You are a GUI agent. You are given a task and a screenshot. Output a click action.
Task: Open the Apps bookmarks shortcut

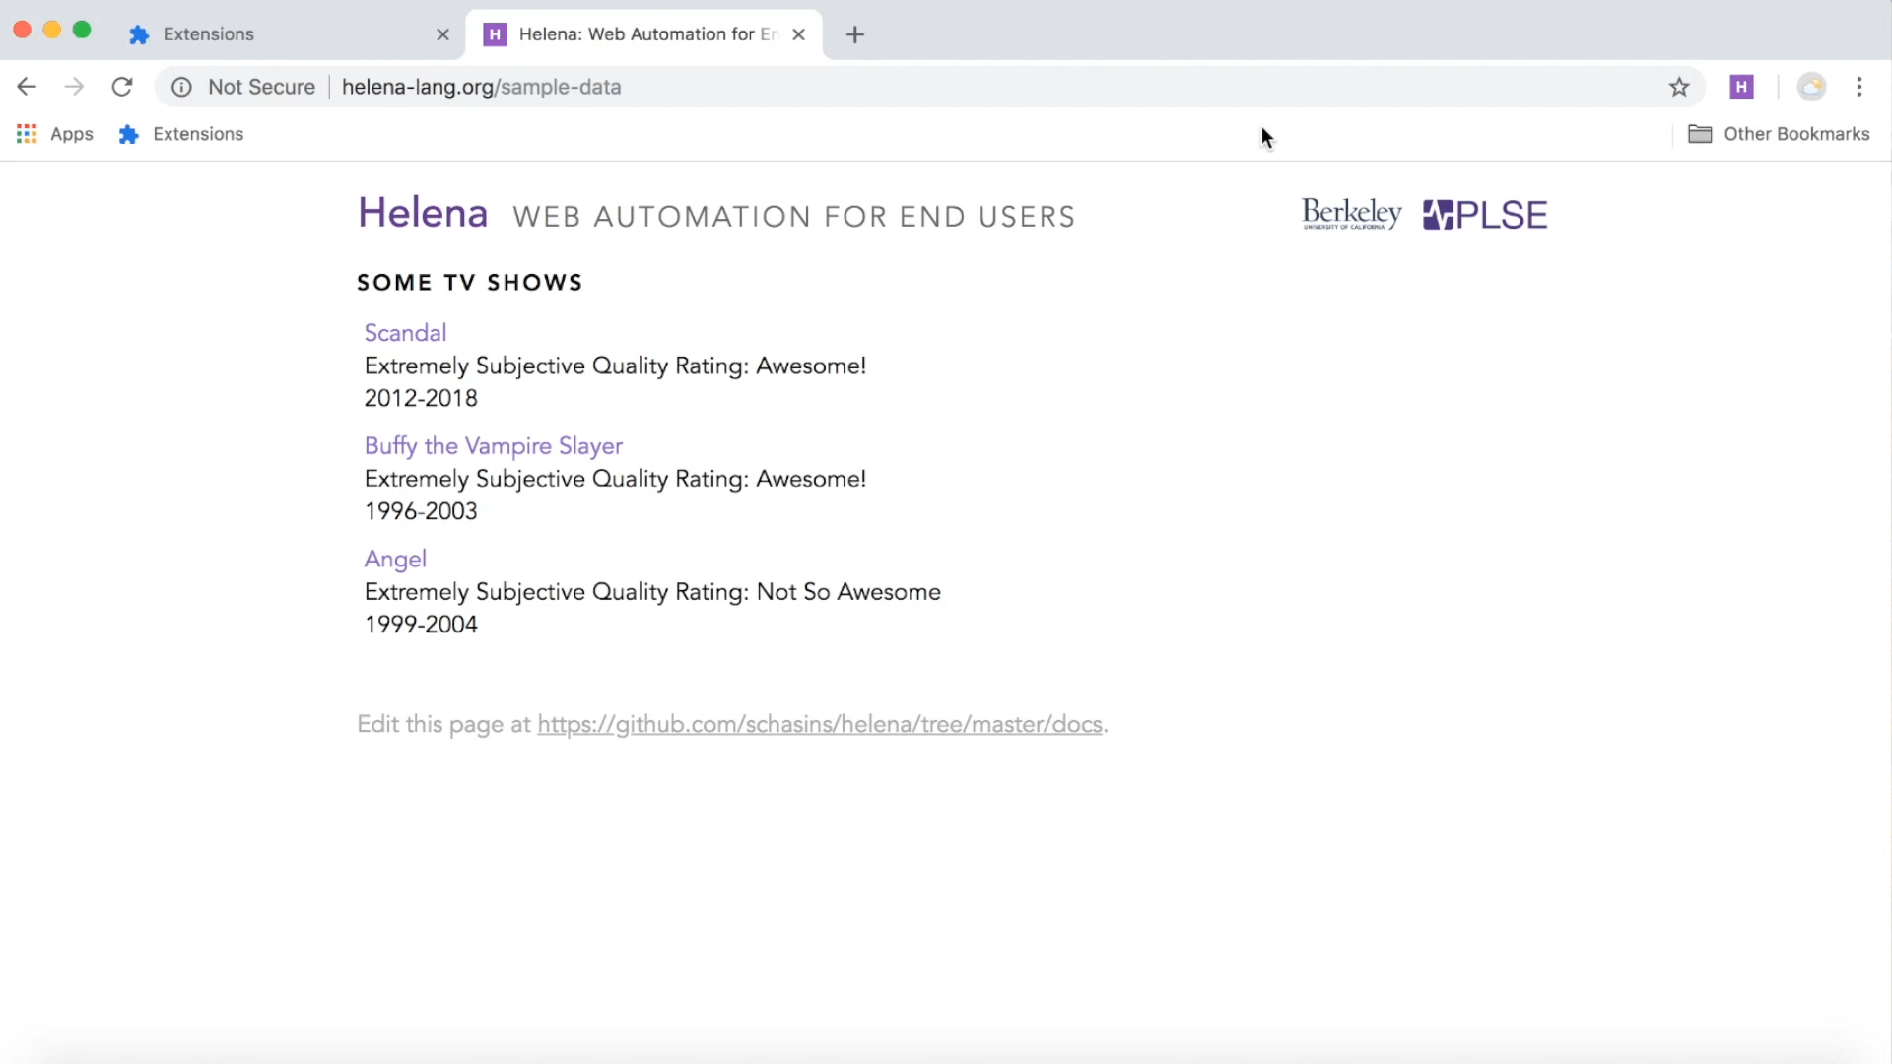55,134
